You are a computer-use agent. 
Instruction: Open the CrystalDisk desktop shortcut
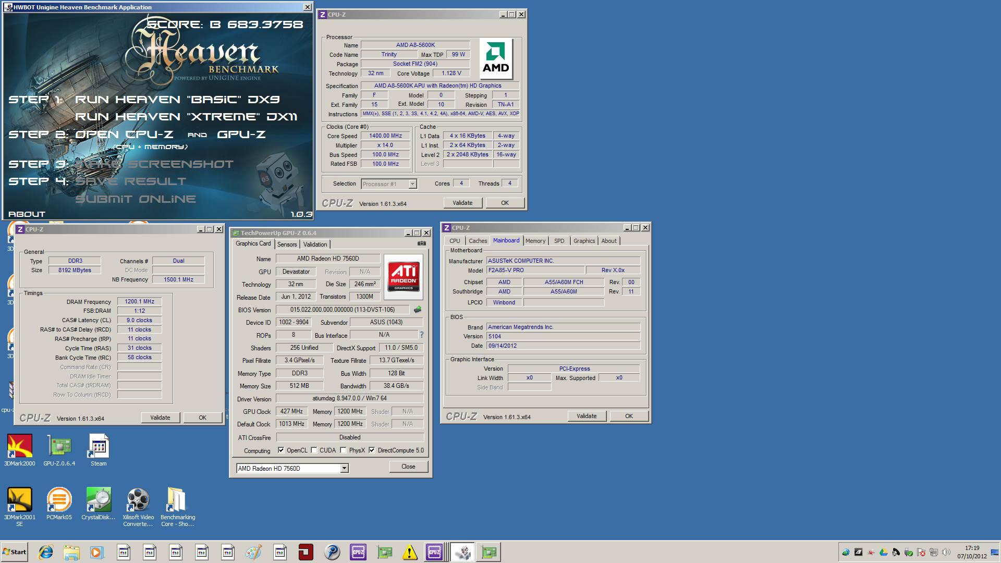99,504
